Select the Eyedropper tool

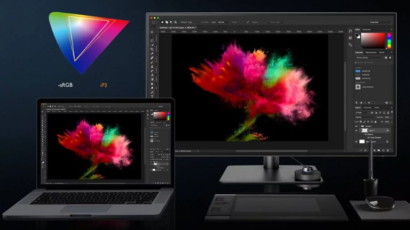click(x=152, y=53)
